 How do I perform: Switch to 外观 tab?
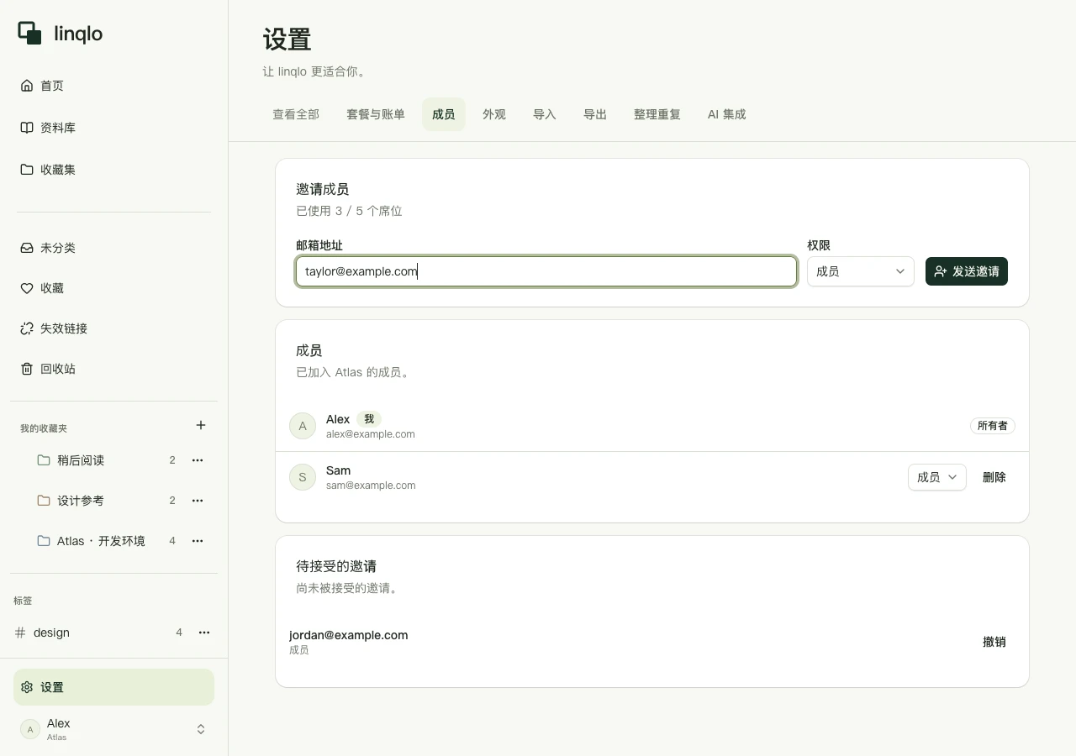click(494, 114)
